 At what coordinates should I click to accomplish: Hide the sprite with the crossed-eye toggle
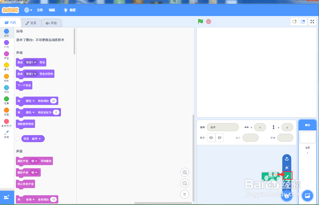pos(219,137)
